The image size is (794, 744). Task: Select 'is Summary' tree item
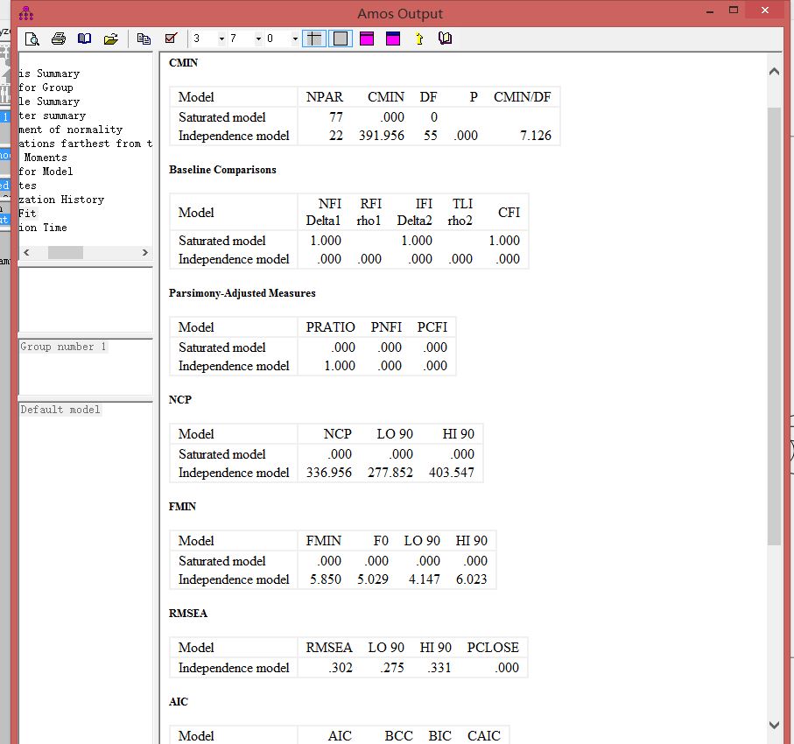49,74
